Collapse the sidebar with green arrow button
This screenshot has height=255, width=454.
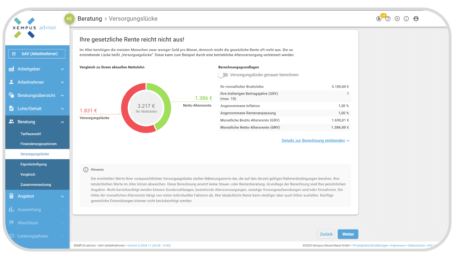tap(69, 19)
